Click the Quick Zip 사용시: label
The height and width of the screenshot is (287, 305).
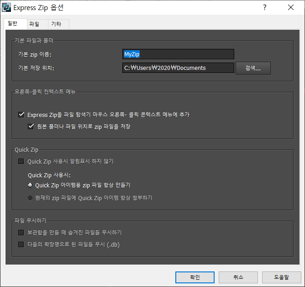[49, 175]
